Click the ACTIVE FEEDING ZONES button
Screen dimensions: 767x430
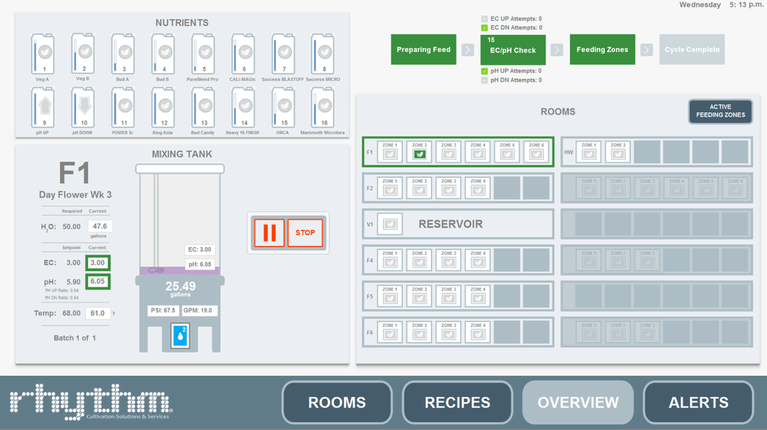tap(720, 112)
